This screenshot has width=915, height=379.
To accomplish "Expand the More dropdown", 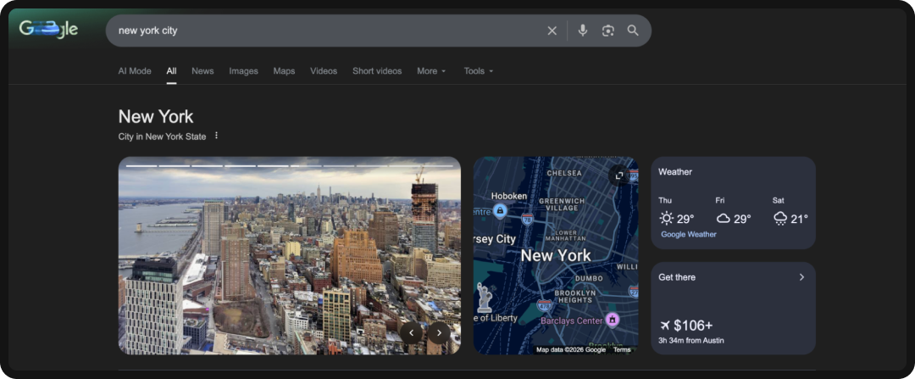I will [x=431, y=70].
